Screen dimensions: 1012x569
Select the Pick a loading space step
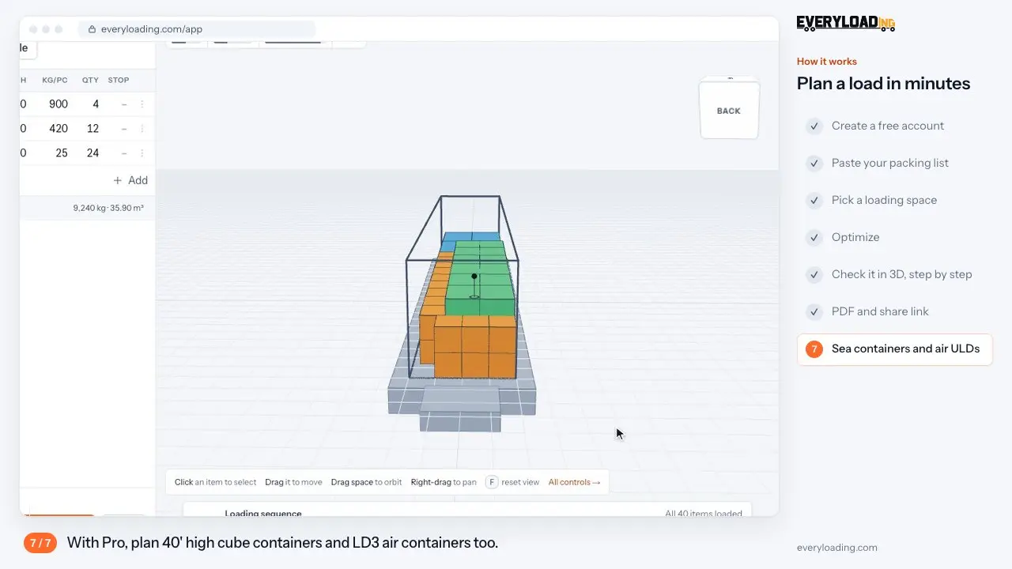884,200
